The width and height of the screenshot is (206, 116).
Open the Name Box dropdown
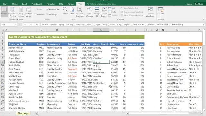click(x=15, y=24)
